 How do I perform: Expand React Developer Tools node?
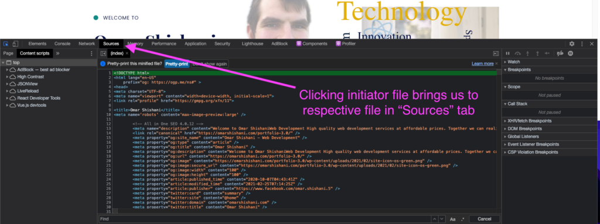(7, 98)
